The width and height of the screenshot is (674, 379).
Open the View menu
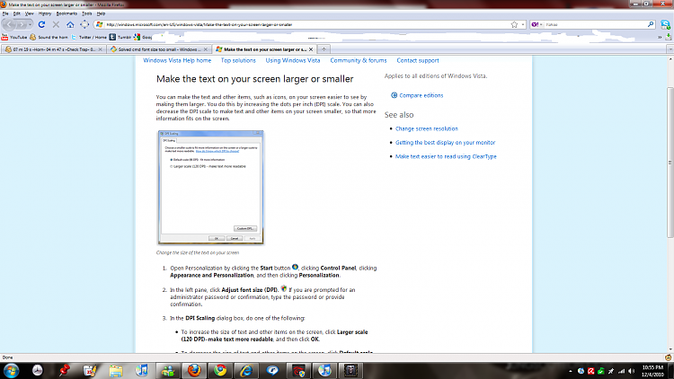pyautogui.click(x=30, y=13)
